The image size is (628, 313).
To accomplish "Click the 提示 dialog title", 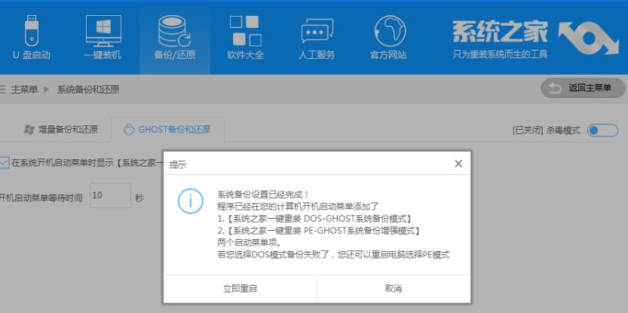I will [x=178, y=164].
